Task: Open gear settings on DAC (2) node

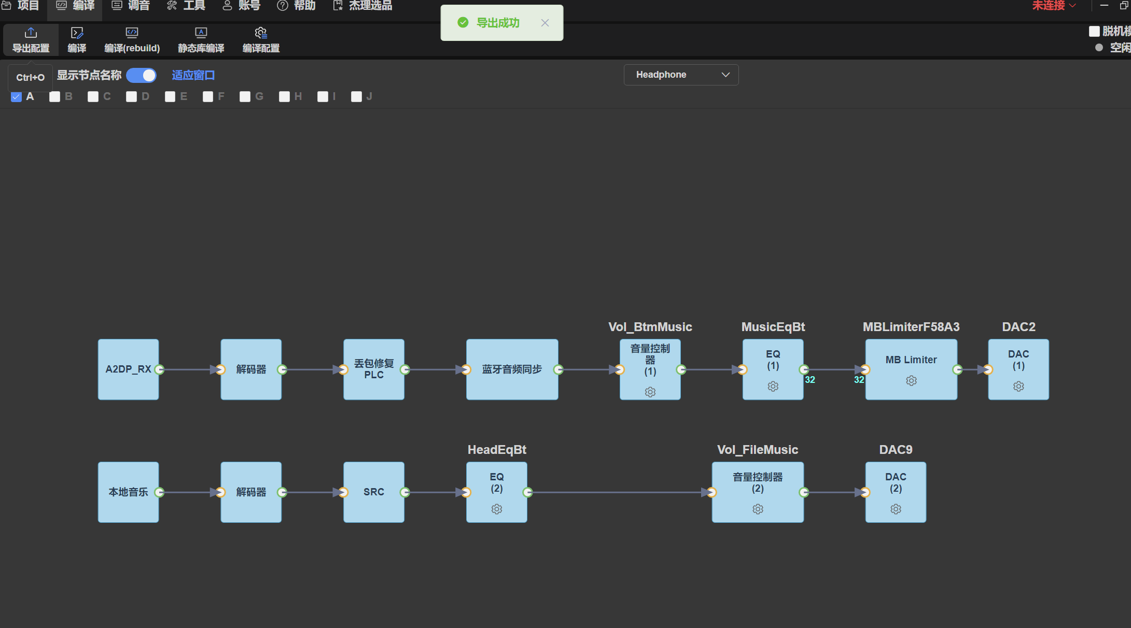Action: coord(896,509)
